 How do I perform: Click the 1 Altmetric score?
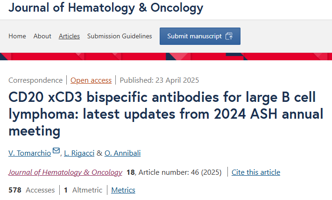coord(83,190)
